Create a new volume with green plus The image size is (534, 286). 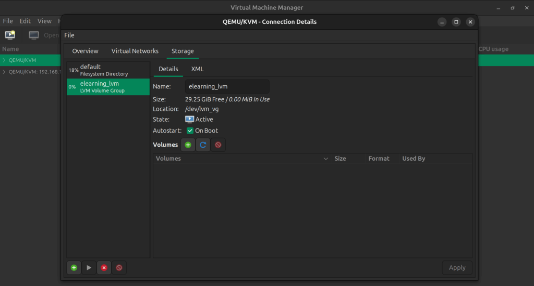tap(188, 145)
